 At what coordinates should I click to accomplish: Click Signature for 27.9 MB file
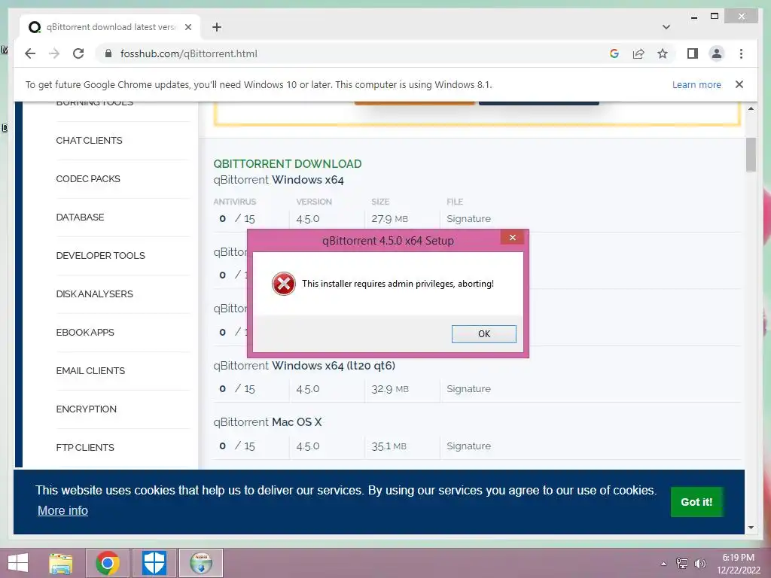(468, 219)
